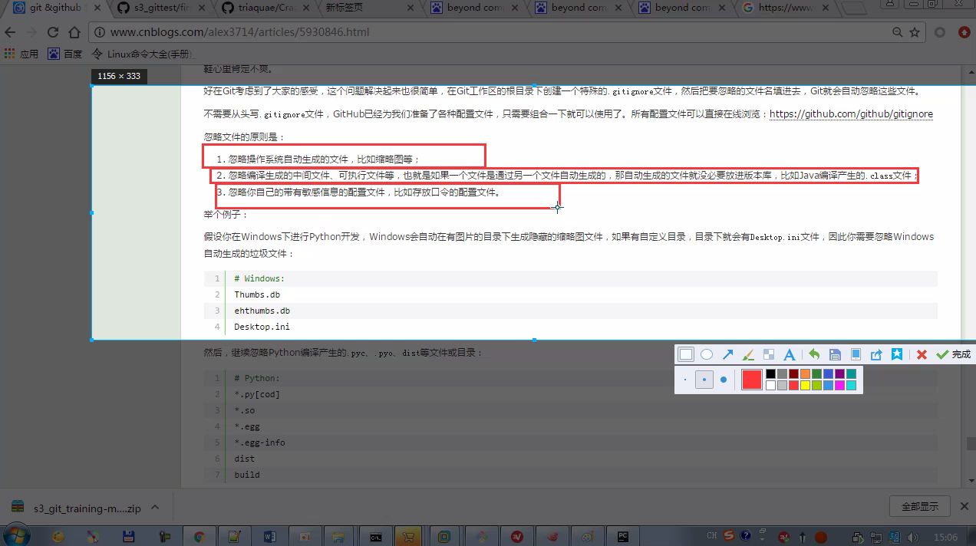The width and height of the screenshot is (976, 546).
Task: Pick the purple color swatch
Action: click(x=839, y=374)
